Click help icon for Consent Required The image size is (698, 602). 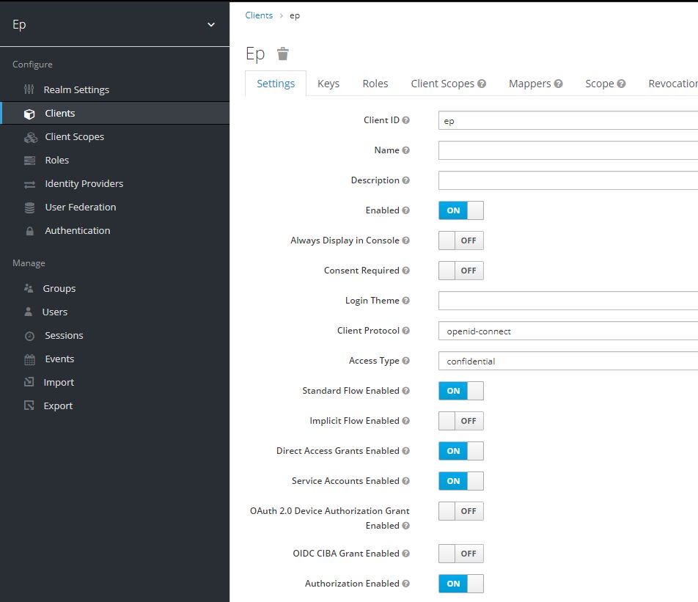click(x=405, y=271)
